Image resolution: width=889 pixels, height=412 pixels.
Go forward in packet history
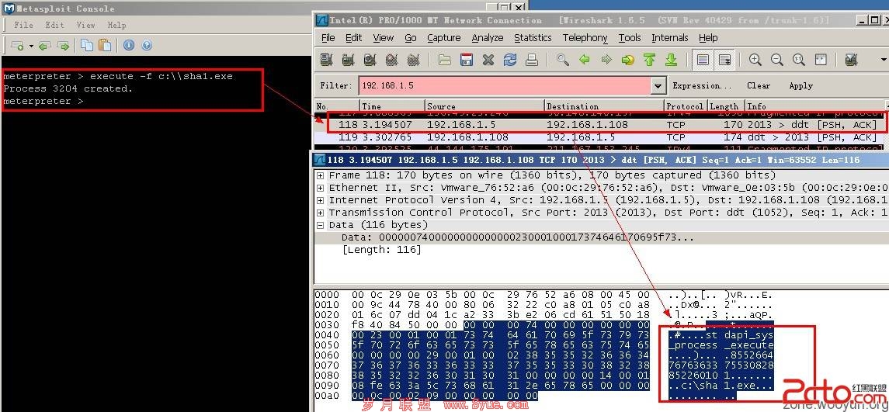[x=606, y=60]
